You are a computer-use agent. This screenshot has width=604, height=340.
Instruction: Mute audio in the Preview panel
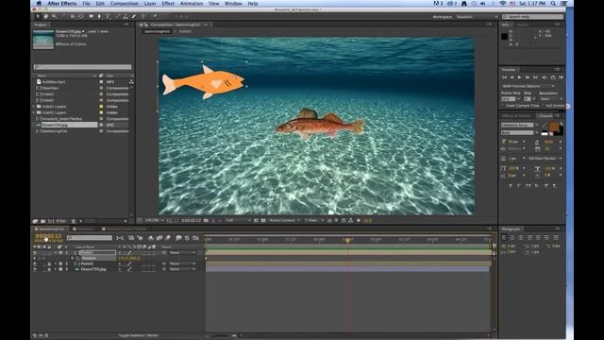click(545, 77)
